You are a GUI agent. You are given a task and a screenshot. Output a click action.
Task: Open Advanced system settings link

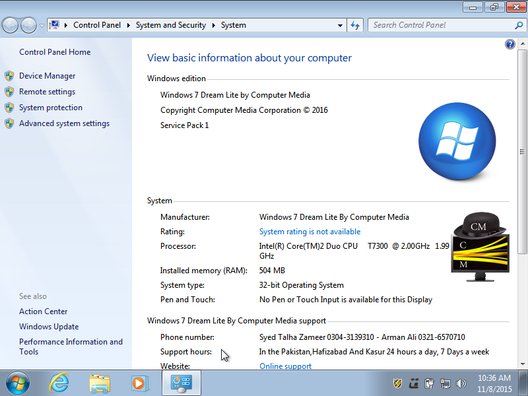point(64,123)
